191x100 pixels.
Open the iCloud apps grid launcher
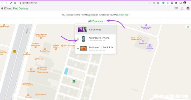coord(176,8)
